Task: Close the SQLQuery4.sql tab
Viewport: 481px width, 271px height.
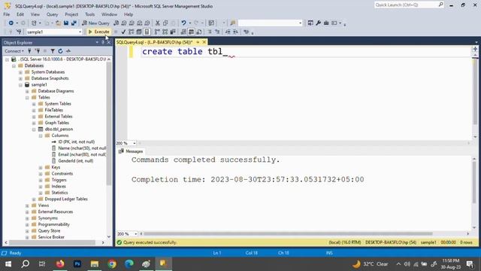Action: 204,42
